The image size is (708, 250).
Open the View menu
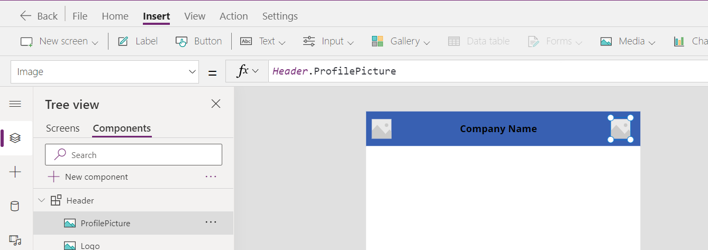point(195,16)
